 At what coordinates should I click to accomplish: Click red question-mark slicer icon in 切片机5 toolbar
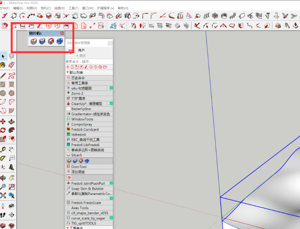coord(51,41)
